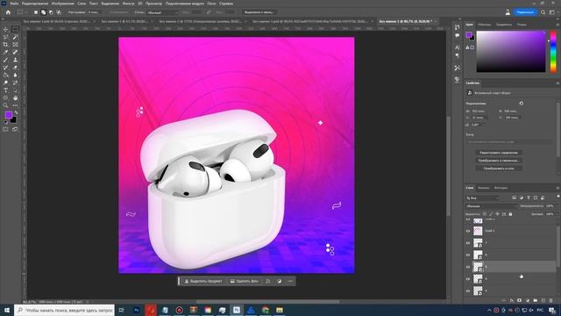Screen dimensions: 561x316
Task: Switch to the Образцы tab
Action: click(485, 25)
